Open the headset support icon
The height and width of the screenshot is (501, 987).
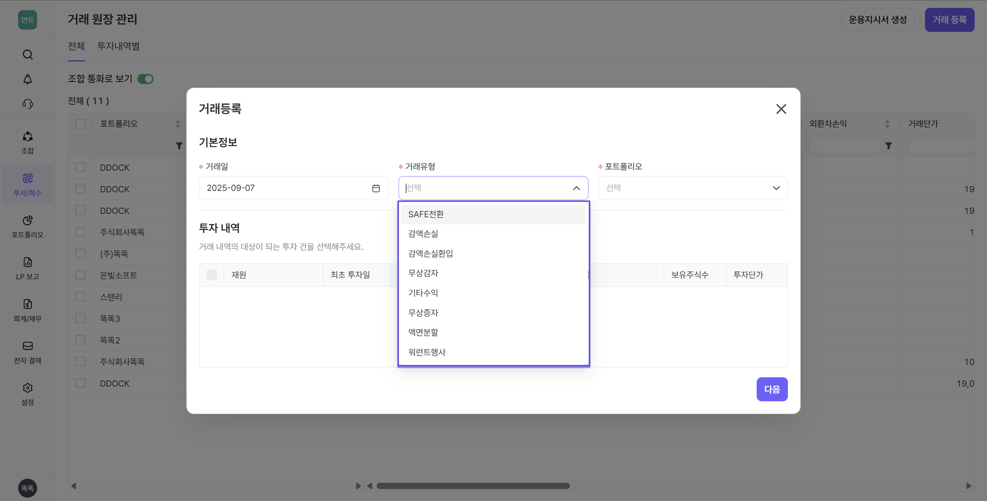click(x=27, y=104)
